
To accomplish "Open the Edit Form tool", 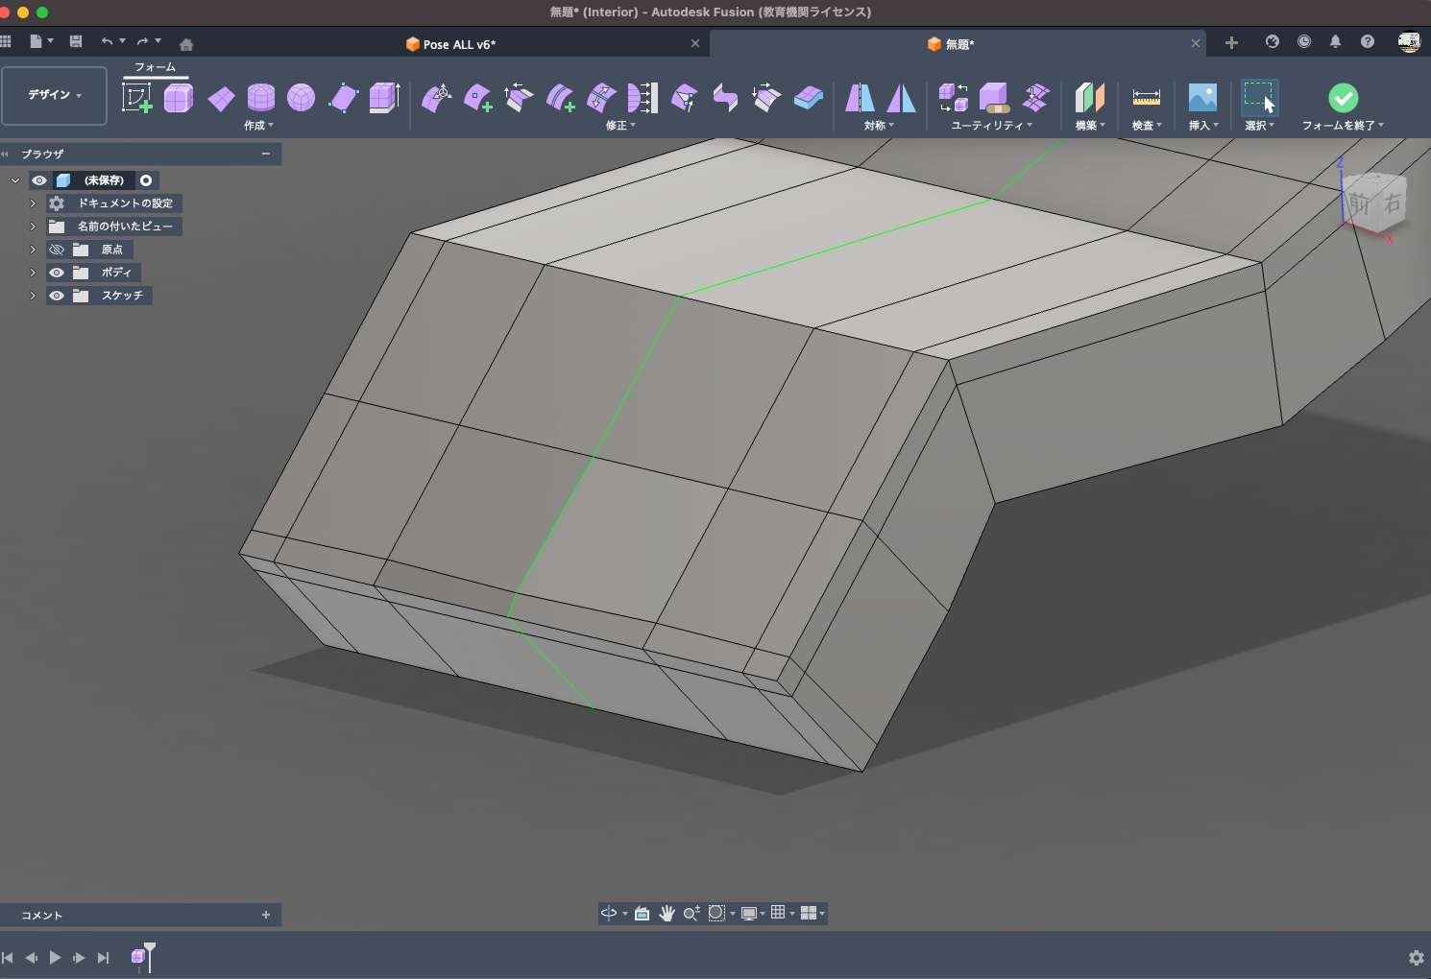I will coord(438,98).
